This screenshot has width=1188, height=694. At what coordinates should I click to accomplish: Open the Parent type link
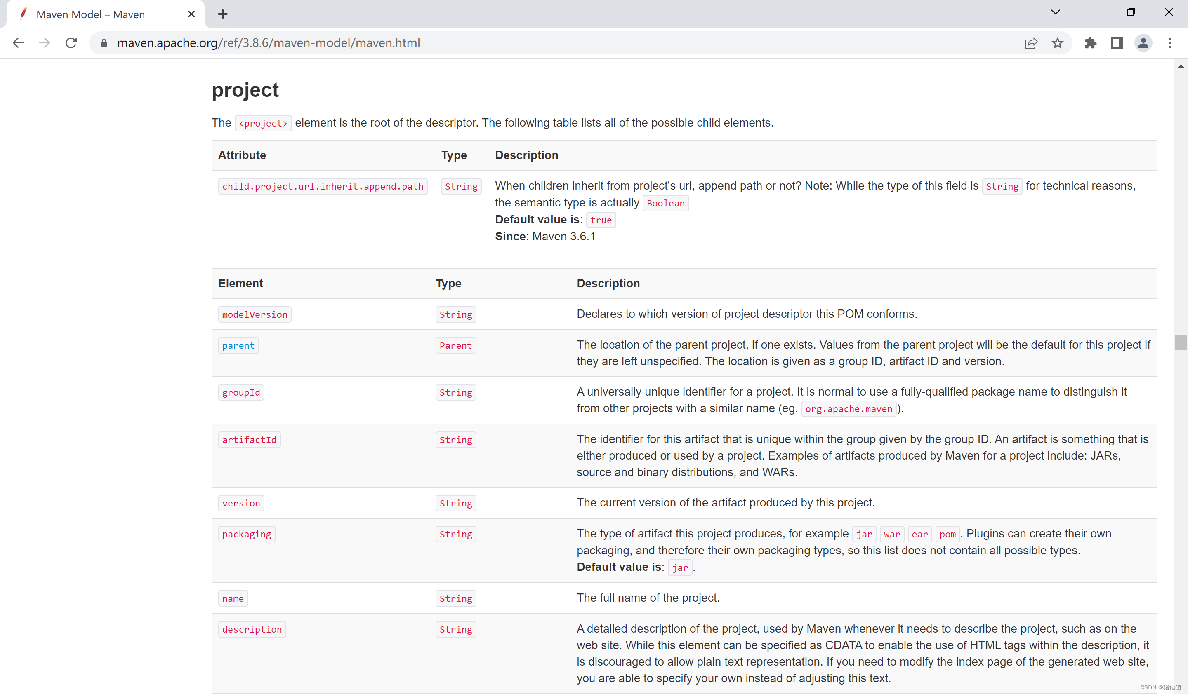tap(455, 346)
